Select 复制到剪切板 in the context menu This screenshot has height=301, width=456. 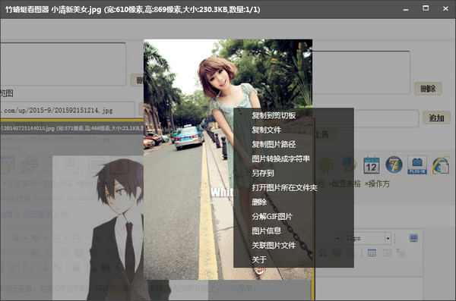(274, 115)
